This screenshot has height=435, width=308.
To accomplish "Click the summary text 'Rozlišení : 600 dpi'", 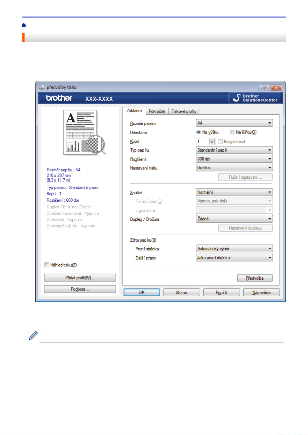I will click(63, 200).
